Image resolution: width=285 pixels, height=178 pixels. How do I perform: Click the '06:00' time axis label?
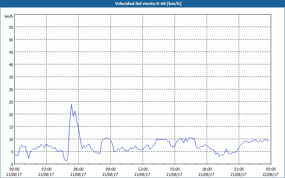pos(78,169)
